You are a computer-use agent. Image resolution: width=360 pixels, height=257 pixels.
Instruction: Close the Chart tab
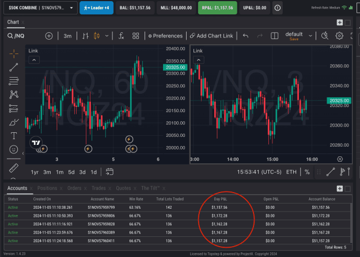click(22, 22)
